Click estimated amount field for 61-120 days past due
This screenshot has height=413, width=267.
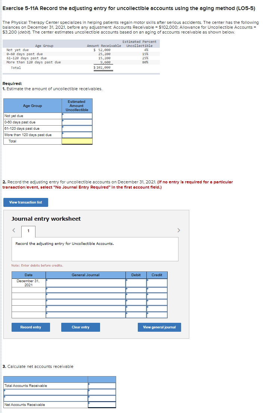77,129
